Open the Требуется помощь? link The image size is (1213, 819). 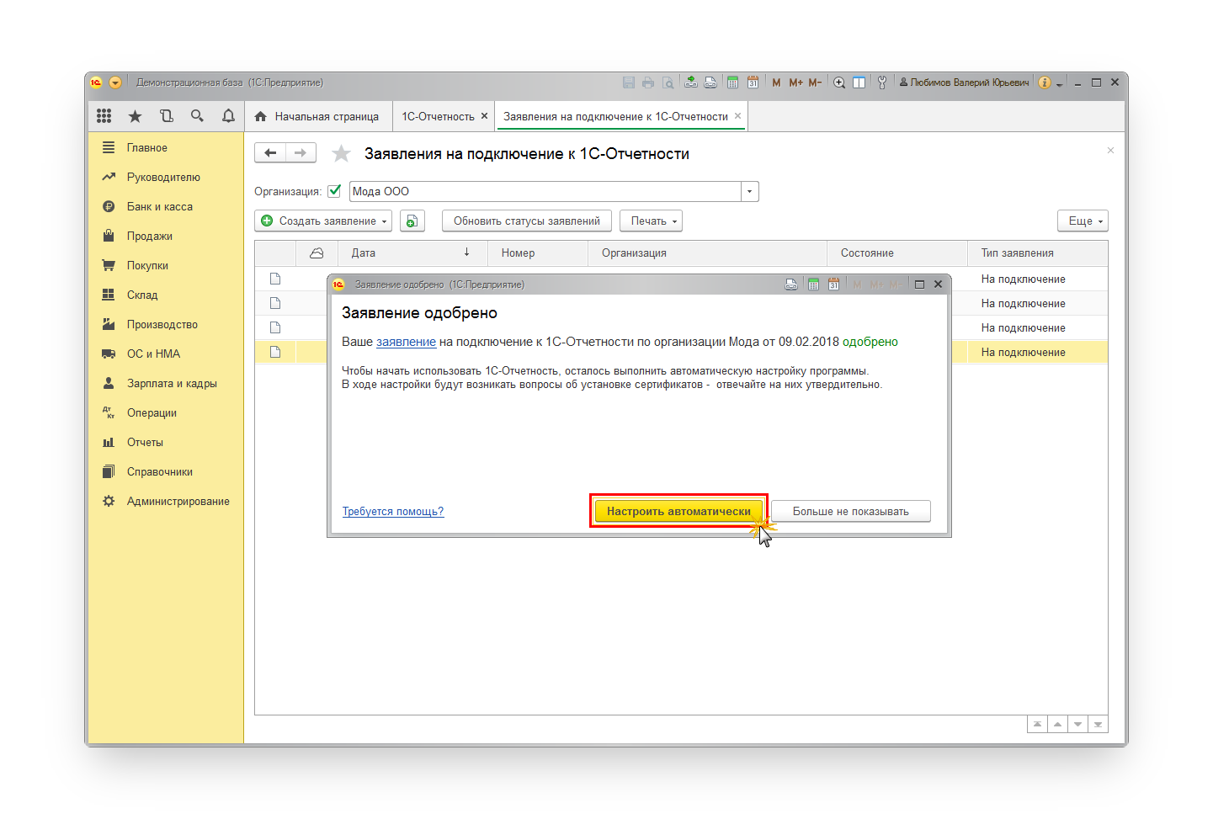pos(393,511)
